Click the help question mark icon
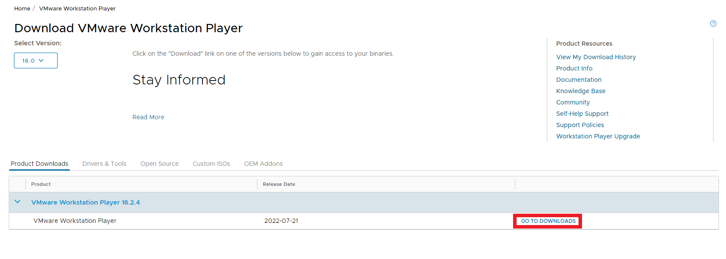The width and height of the screenshot is (726, 259). point(713,24)
